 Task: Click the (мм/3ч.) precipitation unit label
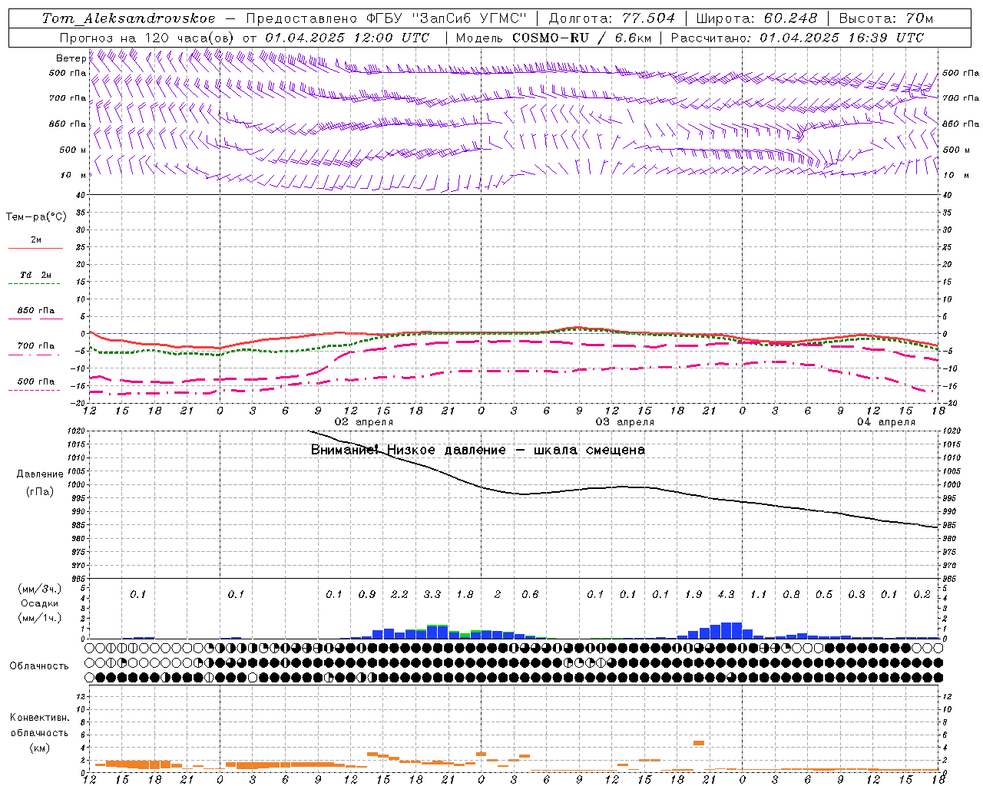pos(39,589)
